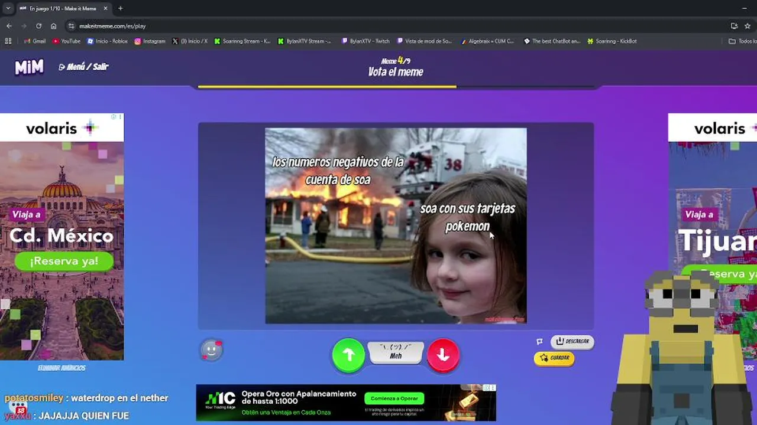The width and height of the screenshot is (757, 425).
Task: Open the Soarinng - KickBot bookmark
Action: [x=612, y=41]
